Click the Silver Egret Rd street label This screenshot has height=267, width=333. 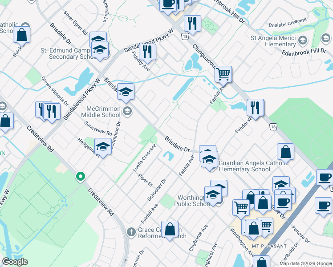point(76,23)
